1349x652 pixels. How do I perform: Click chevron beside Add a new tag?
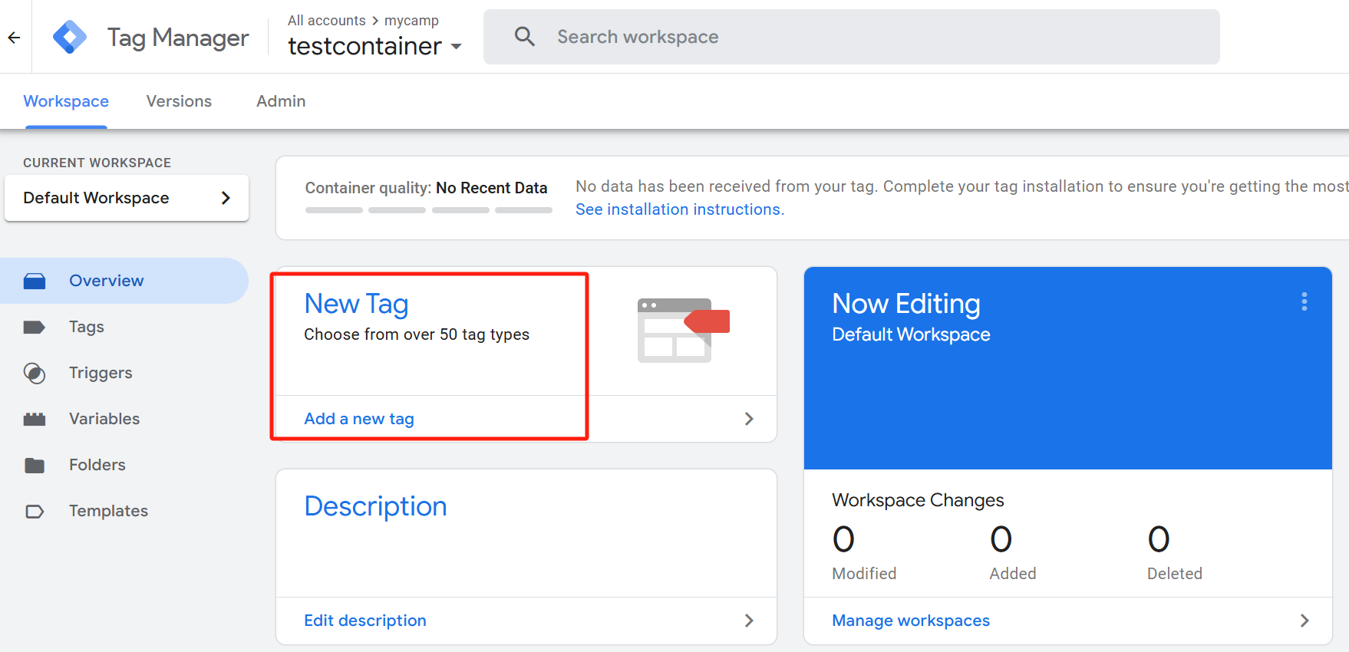point(749,419)
